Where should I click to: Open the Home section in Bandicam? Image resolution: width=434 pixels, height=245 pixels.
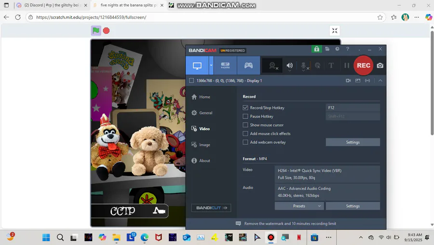click(x=201, y=97)
